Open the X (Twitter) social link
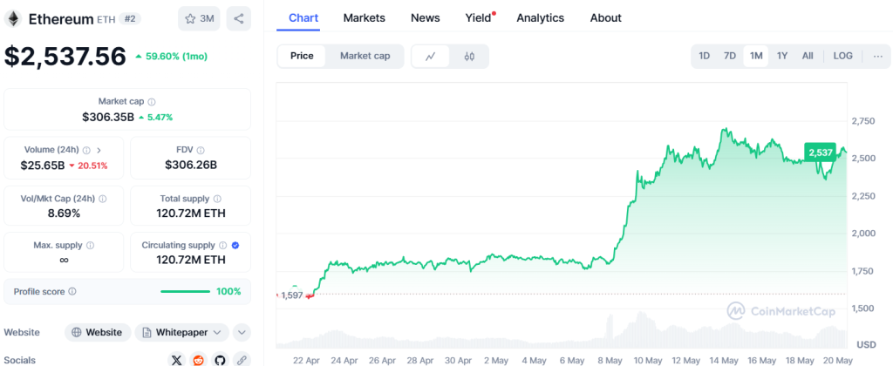The image size is (893, 366). (177, 360)
